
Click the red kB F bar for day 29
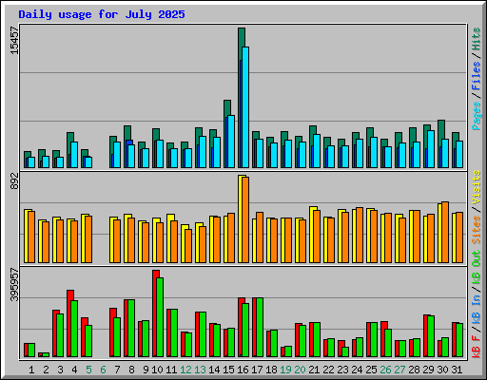425,336
